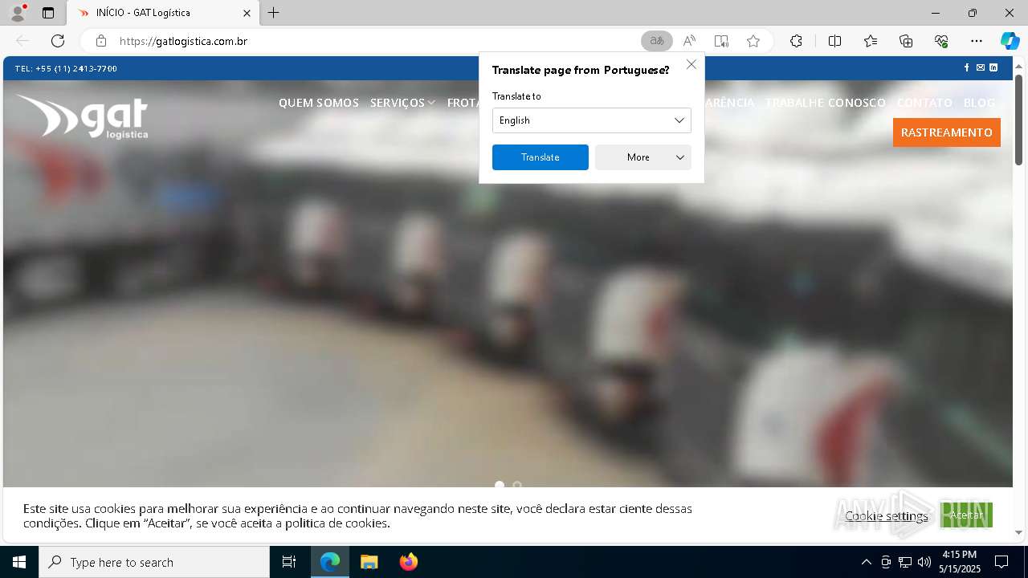Open the Edge profile icon
1028x578 pixels.
(x=17, y=13)
